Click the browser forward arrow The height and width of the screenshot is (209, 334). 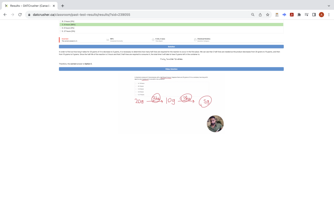13,15
